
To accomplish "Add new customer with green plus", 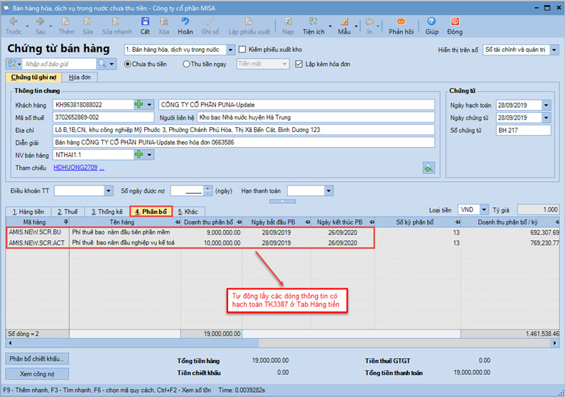I will click(139, 104).
